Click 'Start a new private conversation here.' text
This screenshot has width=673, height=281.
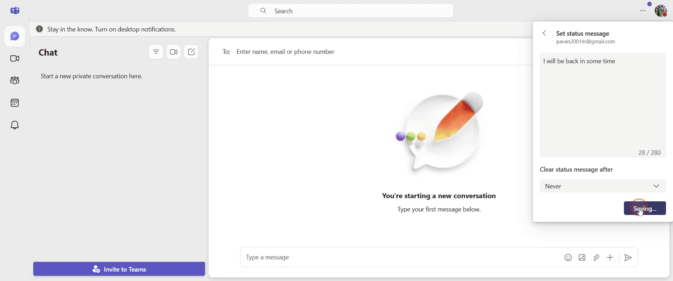click(x=91, y=76)
